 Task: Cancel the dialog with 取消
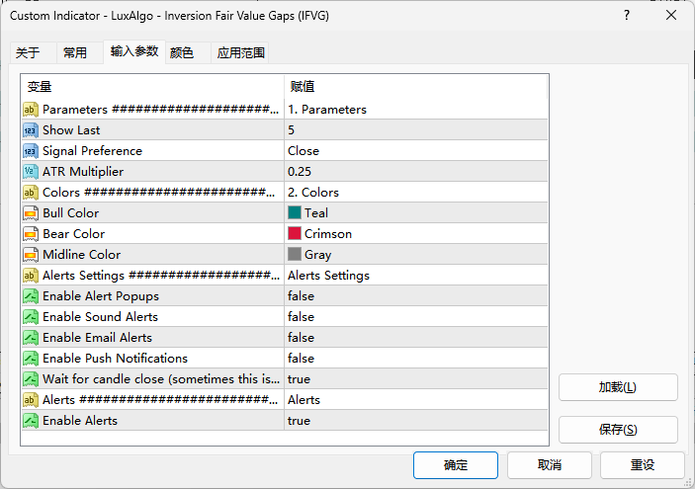tap(550, 465)
